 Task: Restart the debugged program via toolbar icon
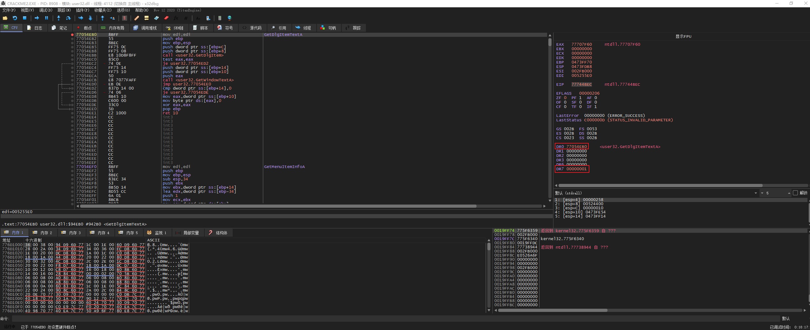pyautogui.click(x=15, y=18)
